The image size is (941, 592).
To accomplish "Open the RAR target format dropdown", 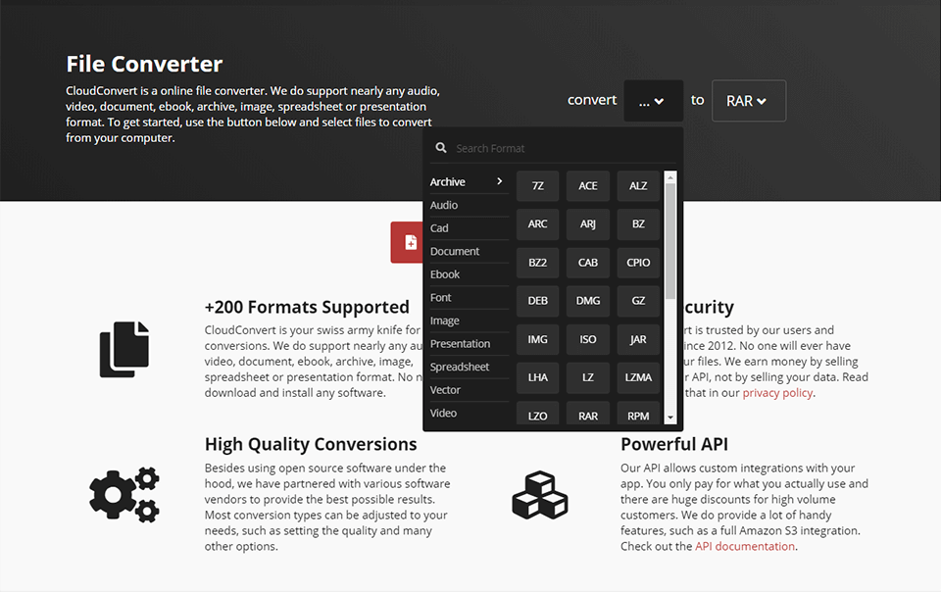I will click(748, 100).
